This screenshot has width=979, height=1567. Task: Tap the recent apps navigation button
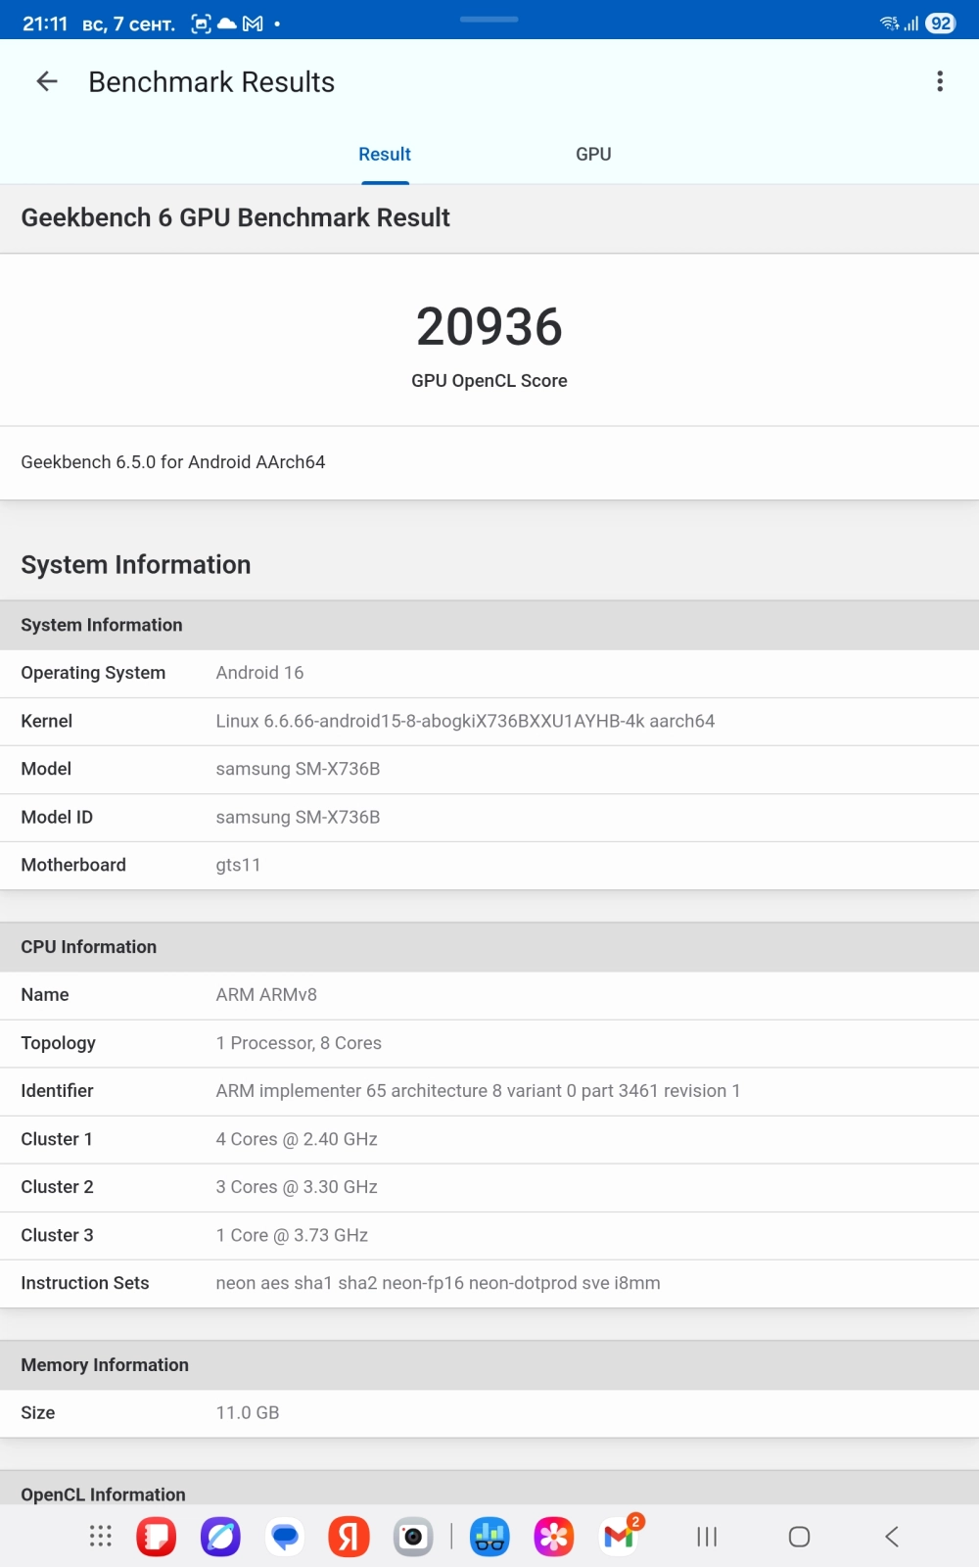(x=707, y=1537)
